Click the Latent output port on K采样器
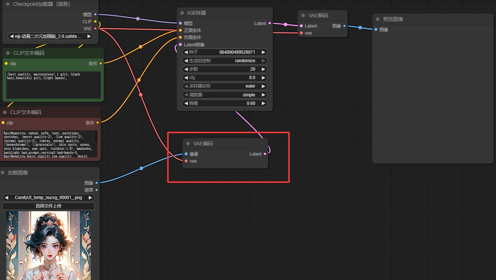 click(x=270, y=23)
